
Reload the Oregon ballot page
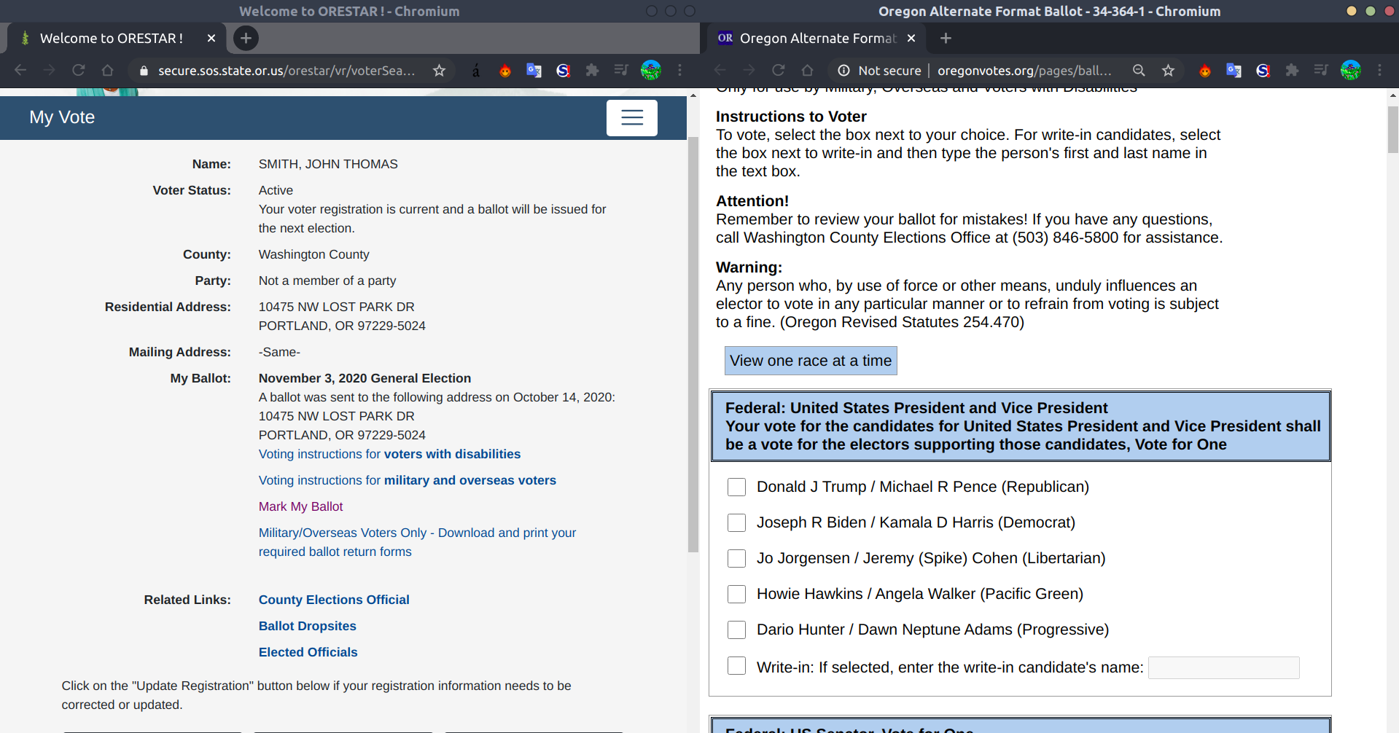pos(779,70)
